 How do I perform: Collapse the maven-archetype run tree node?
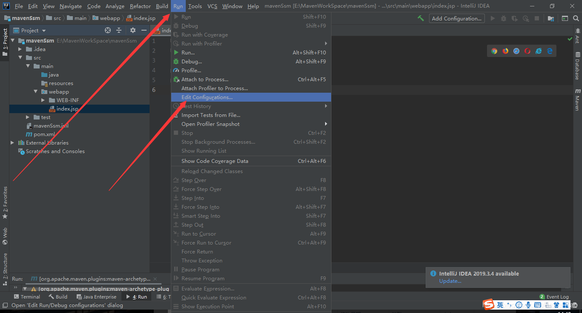tap(25, 289)
